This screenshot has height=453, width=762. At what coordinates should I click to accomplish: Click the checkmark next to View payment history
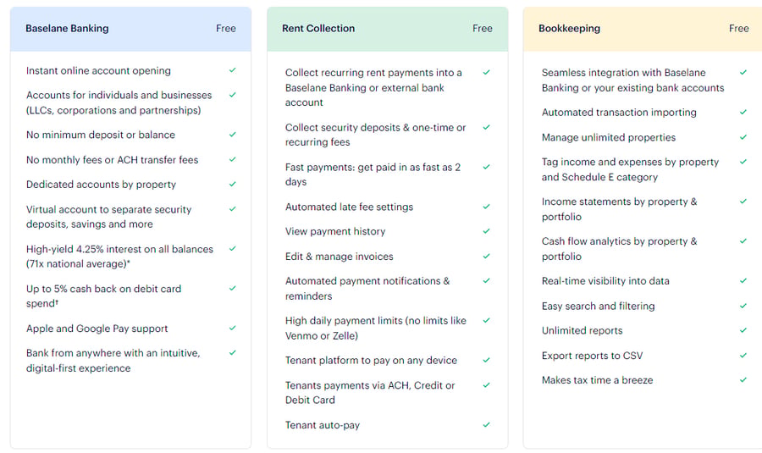[487, 231]
